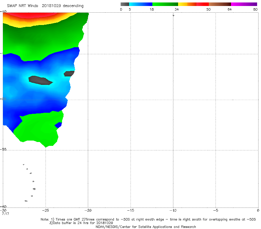The height and width of the screenshot is (229, 261).
Task: Click the title "SMAP NRT Winds"
Action: pos(23,6)
